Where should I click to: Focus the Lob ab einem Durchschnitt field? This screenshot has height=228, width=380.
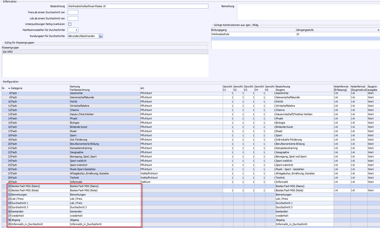pos(73,18)
